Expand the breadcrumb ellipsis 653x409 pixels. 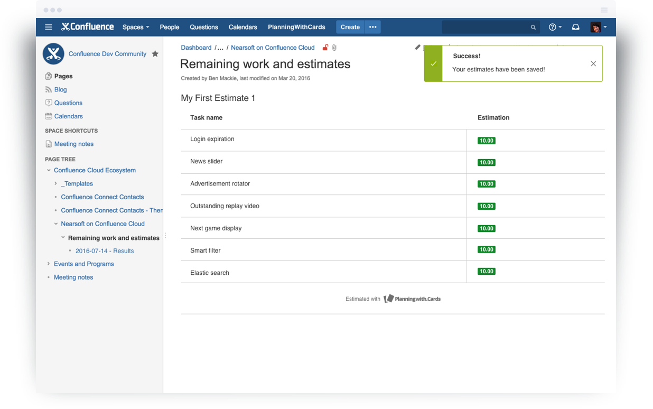coord(220,48)
